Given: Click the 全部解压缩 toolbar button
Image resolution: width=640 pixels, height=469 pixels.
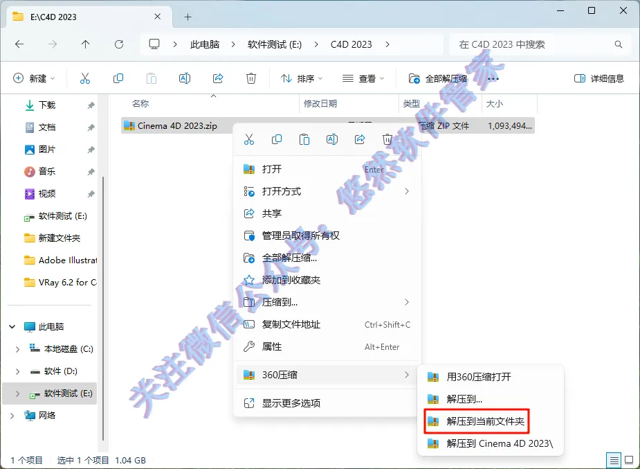Looking at the screenshot, I should [438, 78].
